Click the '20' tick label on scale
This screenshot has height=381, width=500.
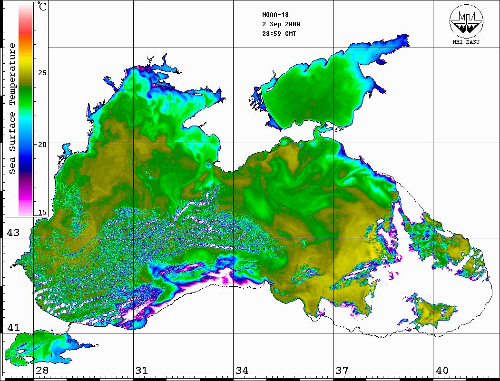coord(42,144)
